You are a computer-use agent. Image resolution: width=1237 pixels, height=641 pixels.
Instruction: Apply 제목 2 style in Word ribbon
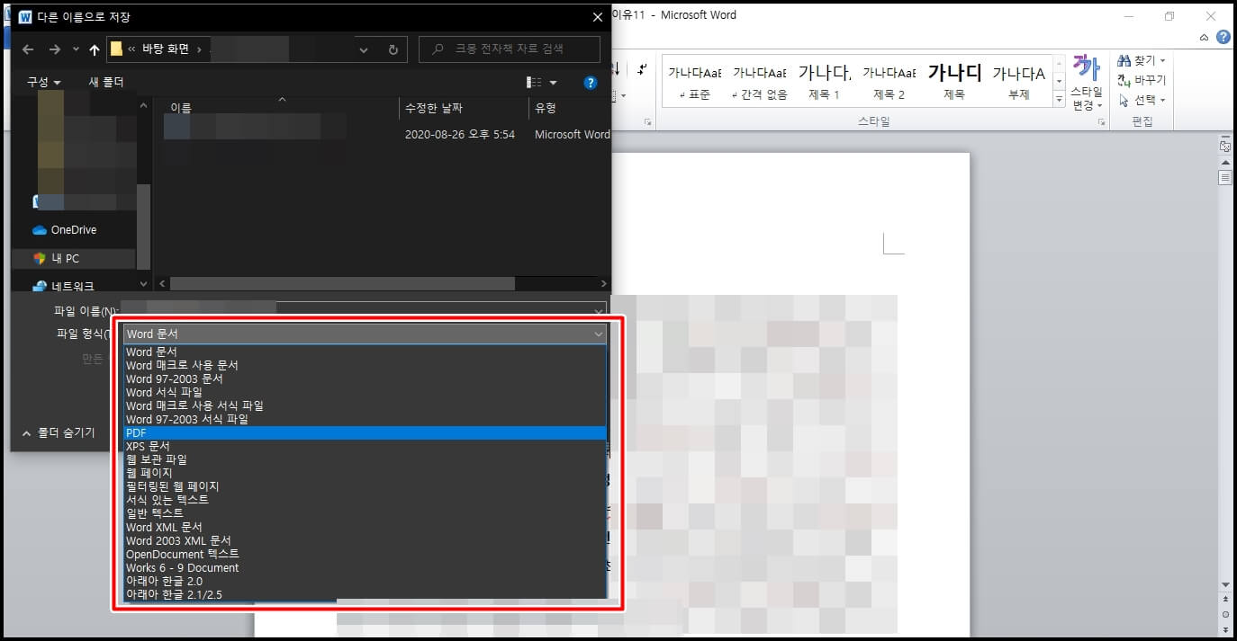click(889, 82)
